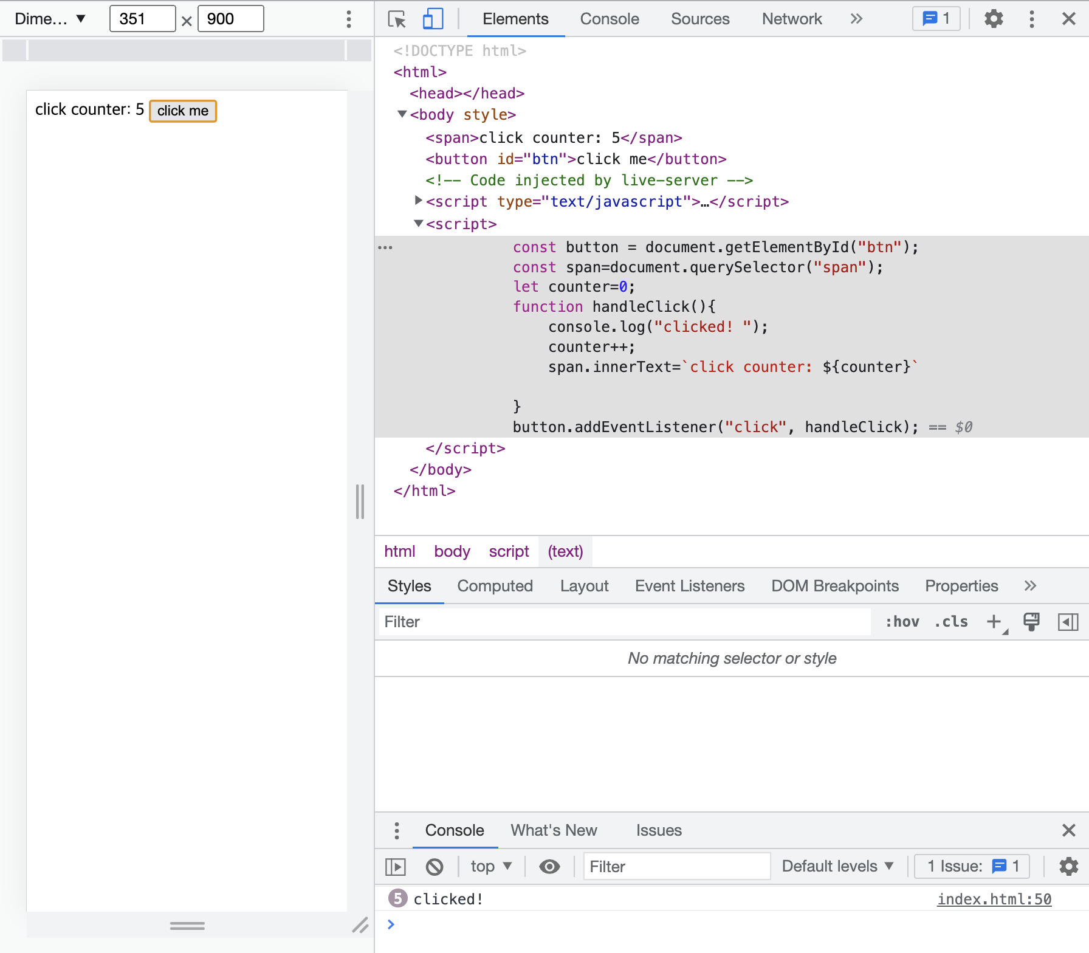Image resolution: width=1089 pixels, height=953 pixels.
Task: Select the live-server comment line
Action: (x=589, y=181)
